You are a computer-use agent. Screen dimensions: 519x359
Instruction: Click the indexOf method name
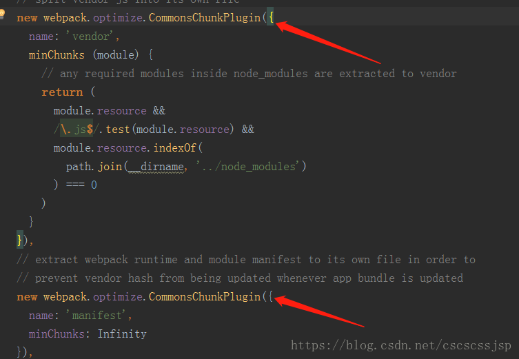pos(175,148)
